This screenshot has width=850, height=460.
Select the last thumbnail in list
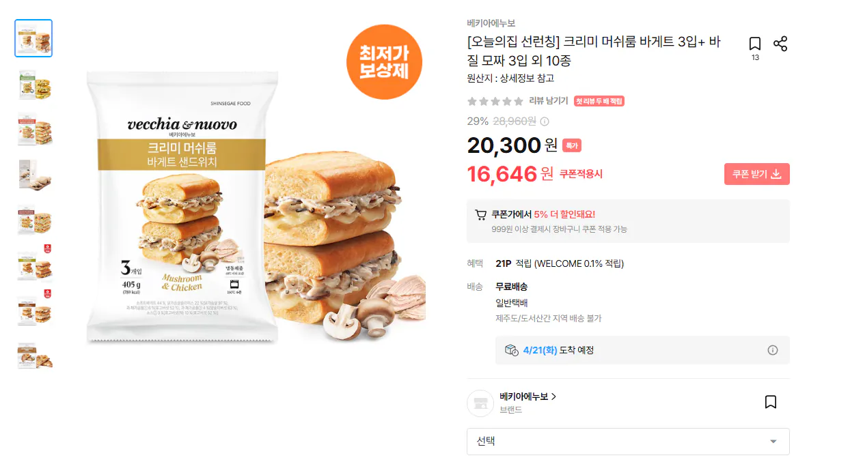point(33,355)
